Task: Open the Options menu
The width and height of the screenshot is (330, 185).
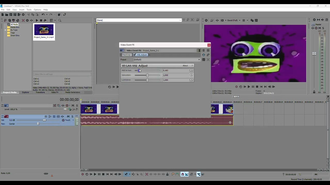Action: (x=37, y=10)
